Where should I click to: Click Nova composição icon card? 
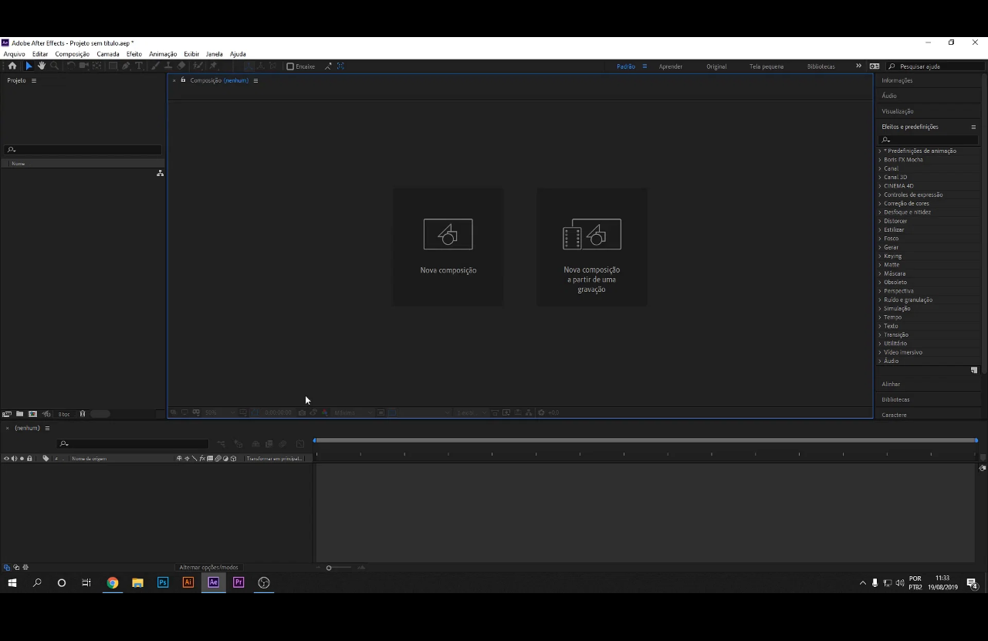pyautogui.click(x=448, y=246)
